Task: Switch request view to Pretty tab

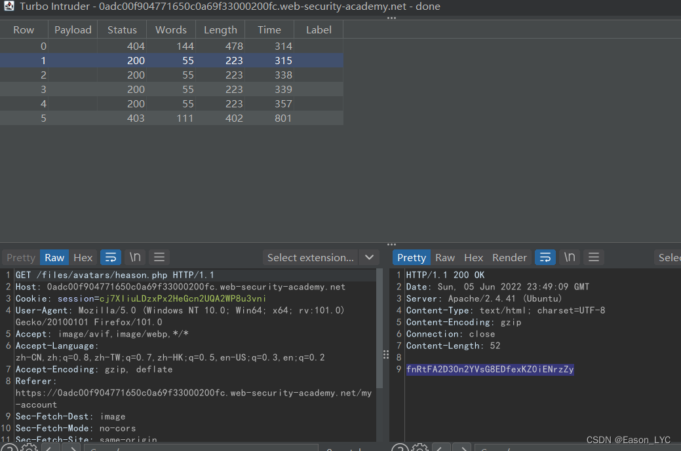Action: point(21,257)
